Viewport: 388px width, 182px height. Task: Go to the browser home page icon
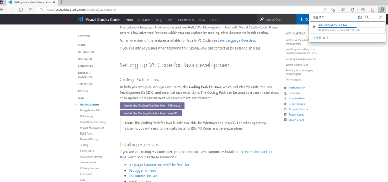click(x=30, y=9)
